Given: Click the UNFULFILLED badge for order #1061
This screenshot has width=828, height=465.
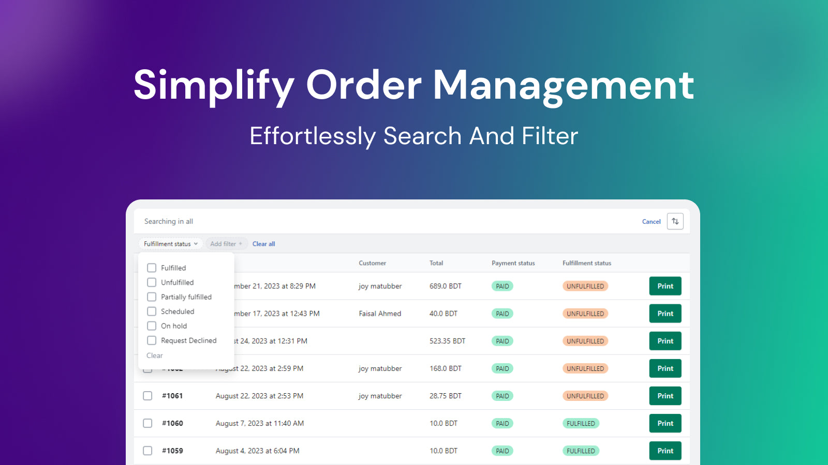Looking at the screenshot, I should pyautogui.click(x=585, y=395).
